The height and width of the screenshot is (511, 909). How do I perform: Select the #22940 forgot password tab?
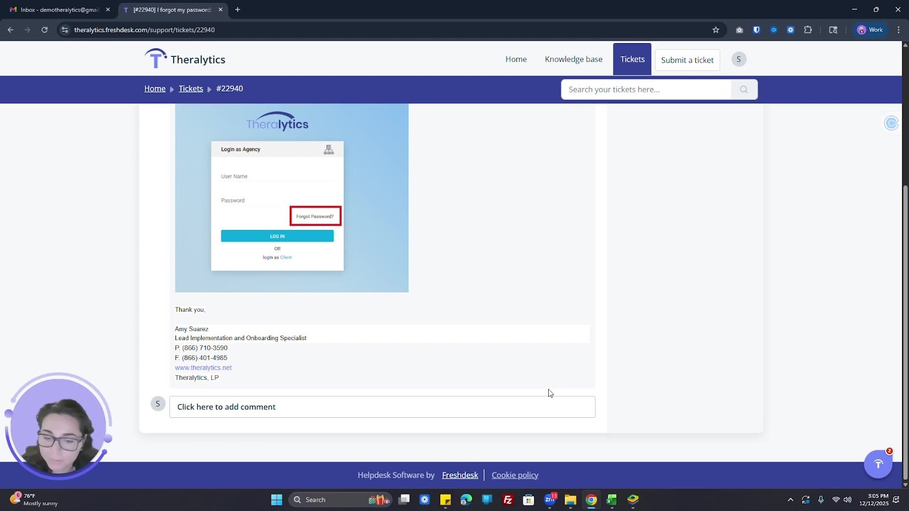pos(171,10)
